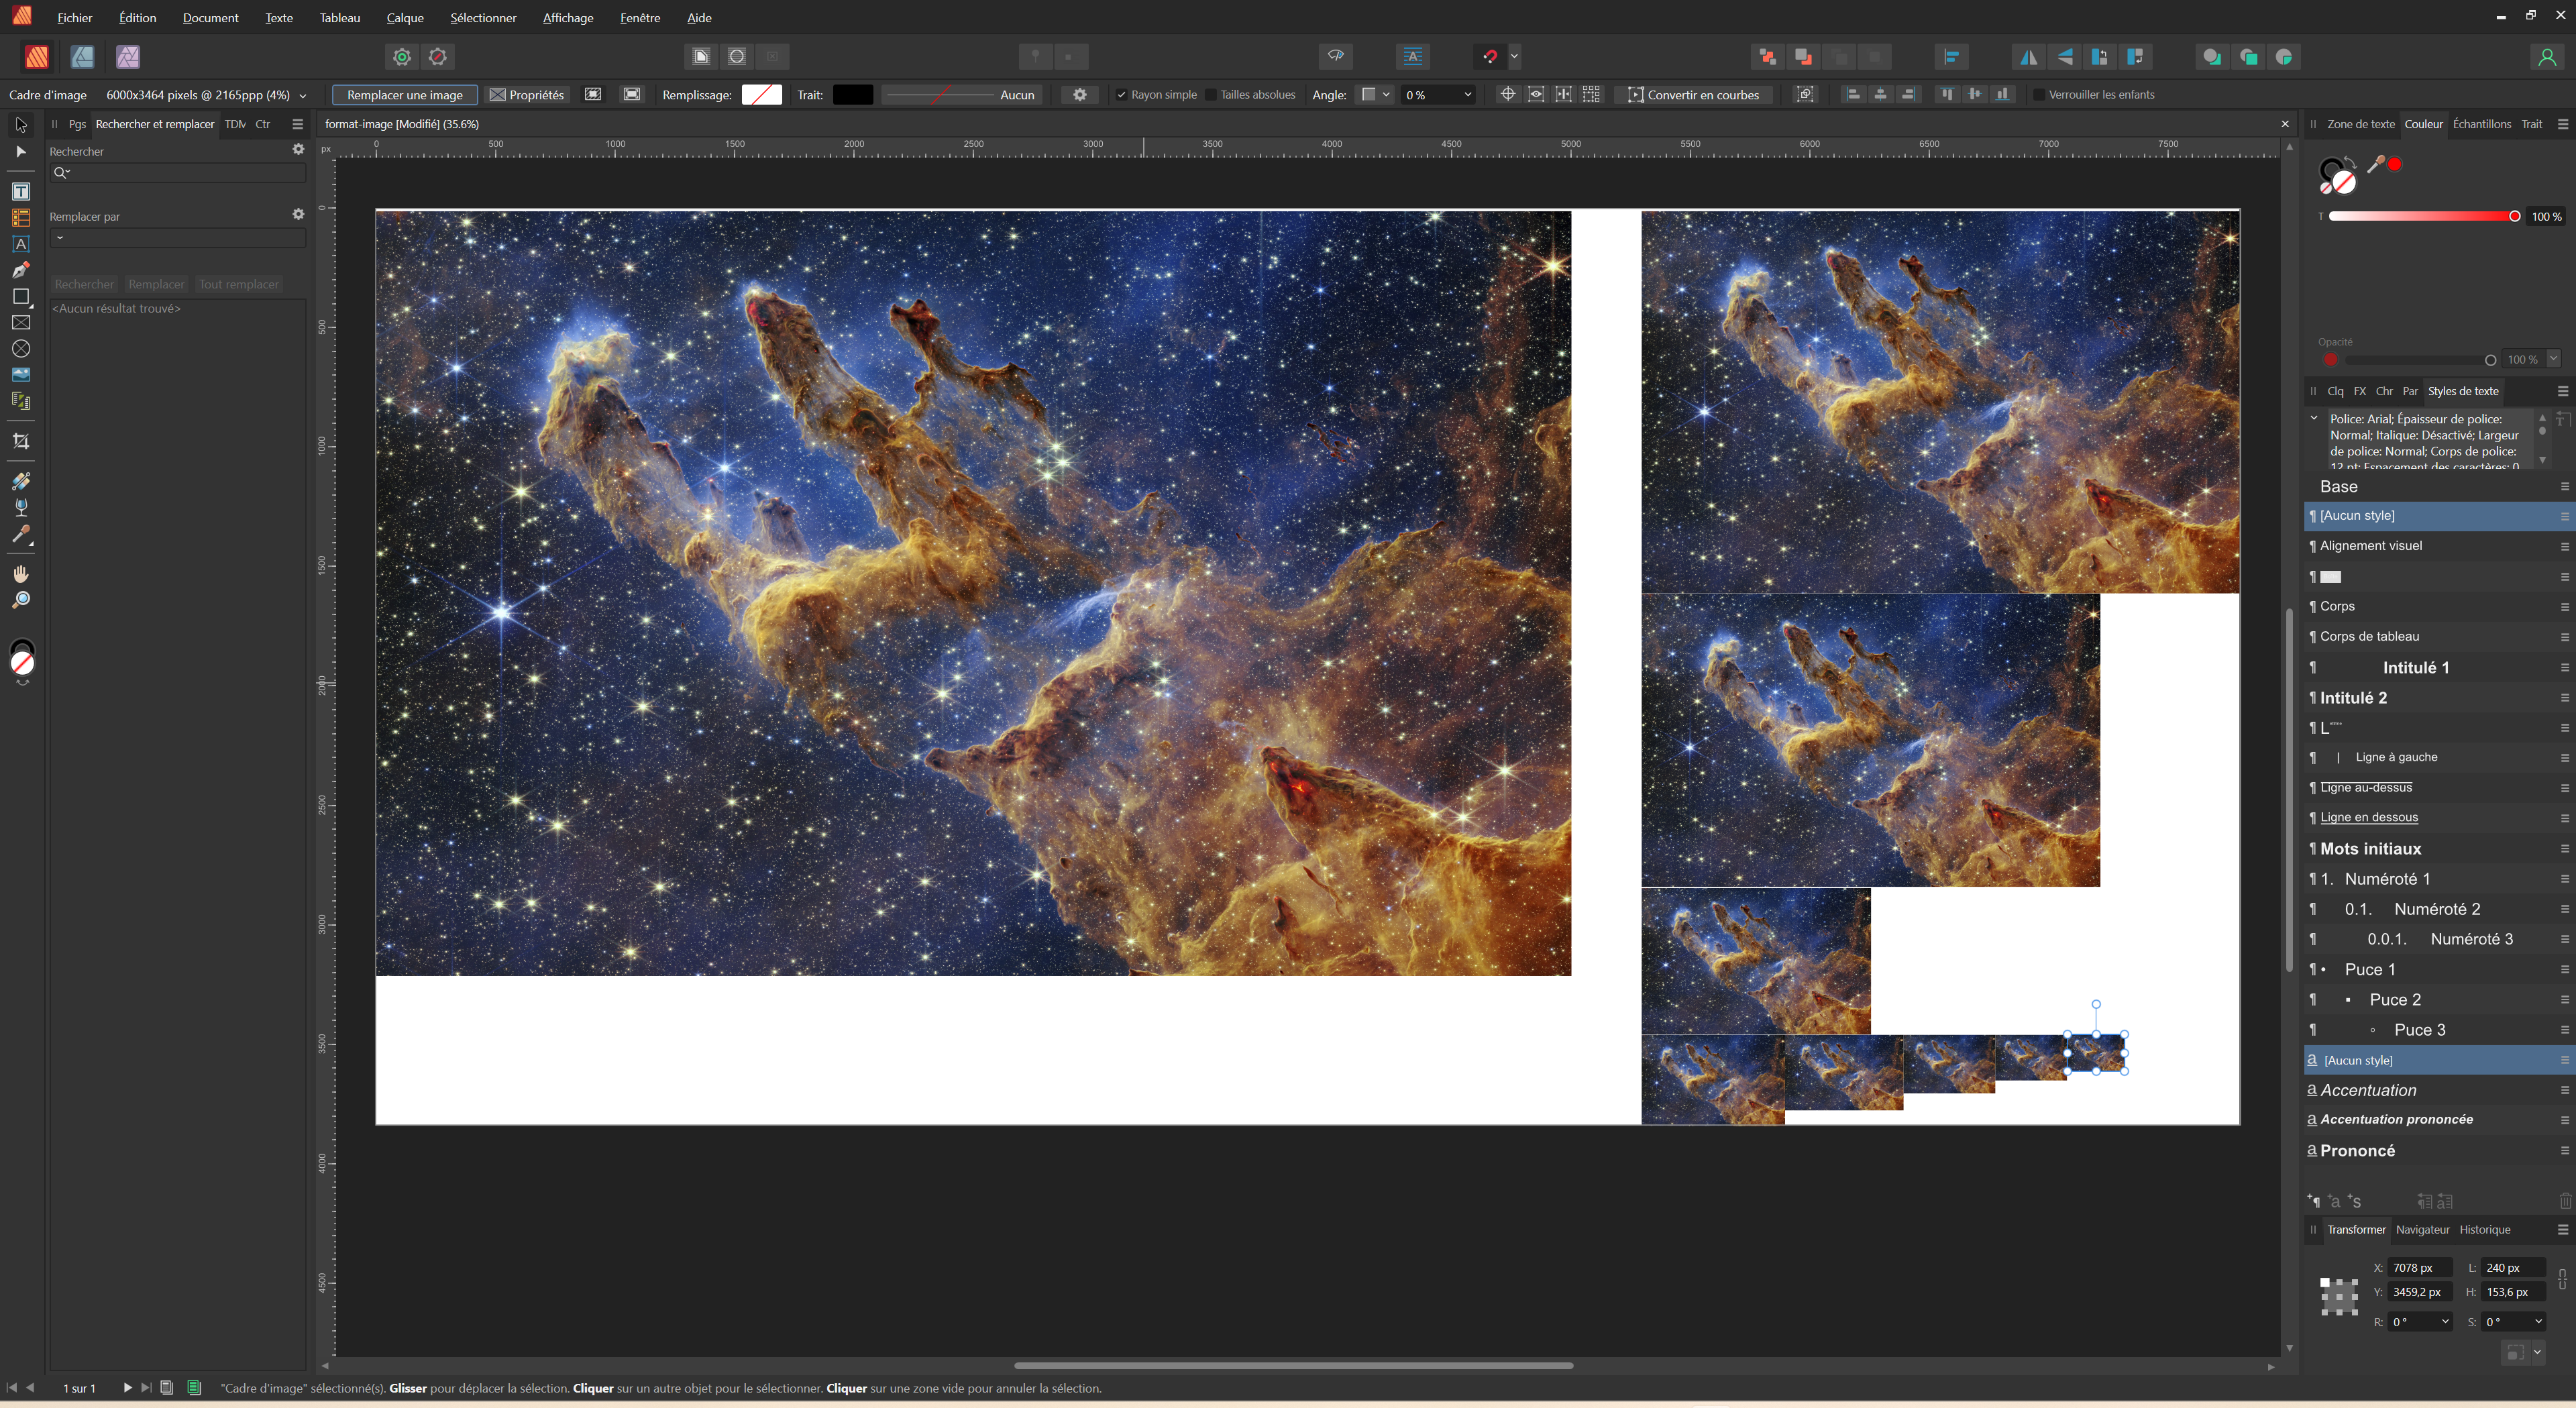Select the Crop tool
This screenshot has height=1408, width=2576.
pyautogui.click(x=21, y=442)
